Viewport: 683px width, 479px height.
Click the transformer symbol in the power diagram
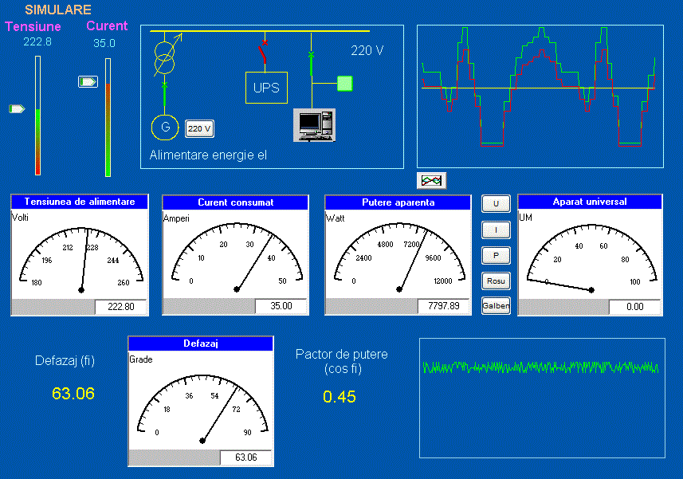[x=164, y=55]
